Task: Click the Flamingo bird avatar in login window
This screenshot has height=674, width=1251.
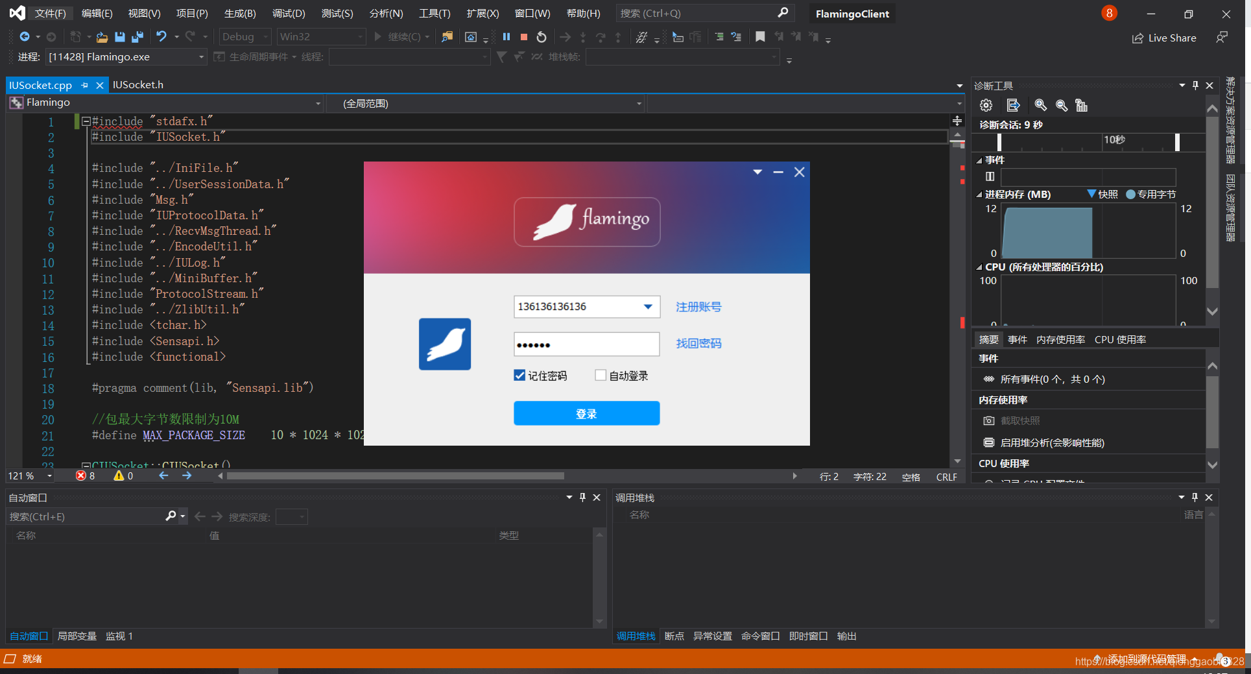Action: point(445,344)
